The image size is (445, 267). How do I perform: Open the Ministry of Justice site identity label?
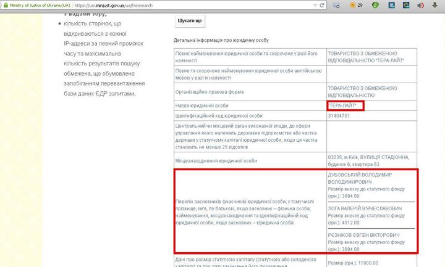coord(40,6)
